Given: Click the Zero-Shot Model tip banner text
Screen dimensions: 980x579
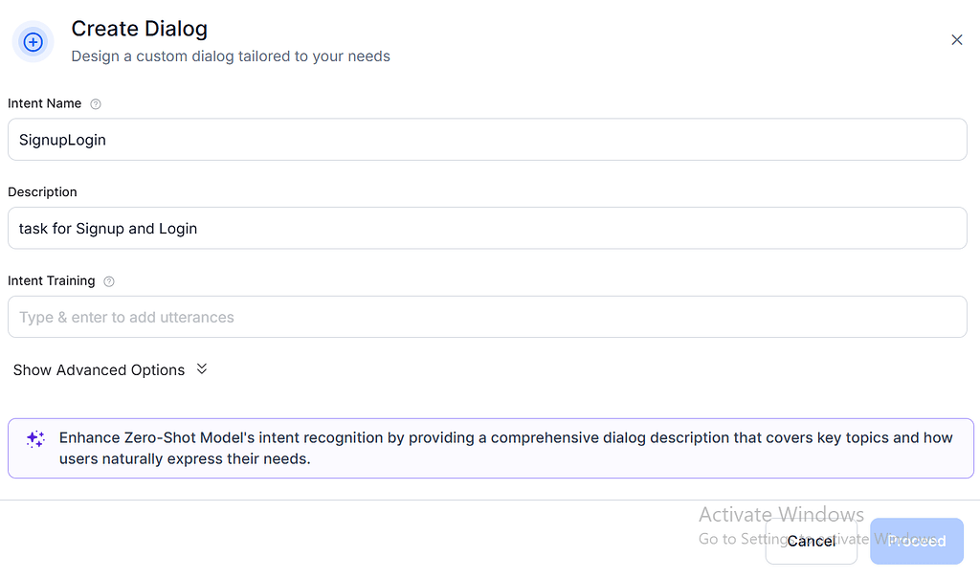Looking at the screenshot, I should pos(505,448).
